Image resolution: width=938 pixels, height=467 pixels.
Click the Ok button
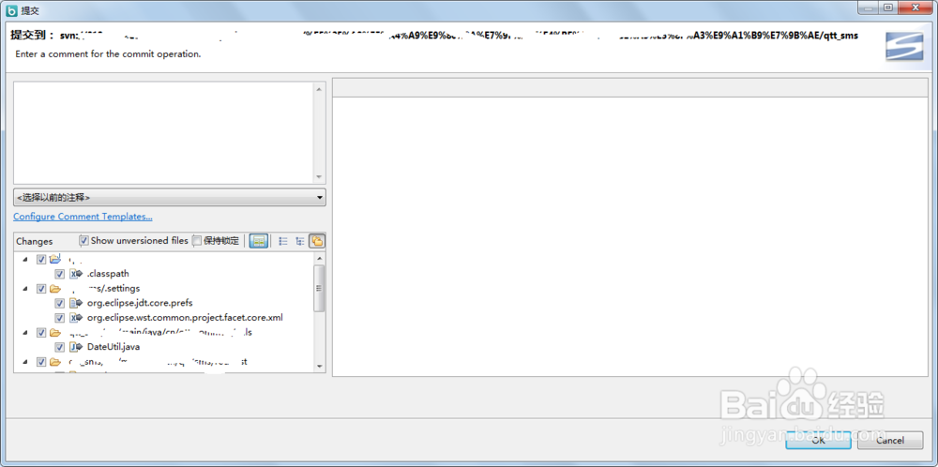pos(818,440)
